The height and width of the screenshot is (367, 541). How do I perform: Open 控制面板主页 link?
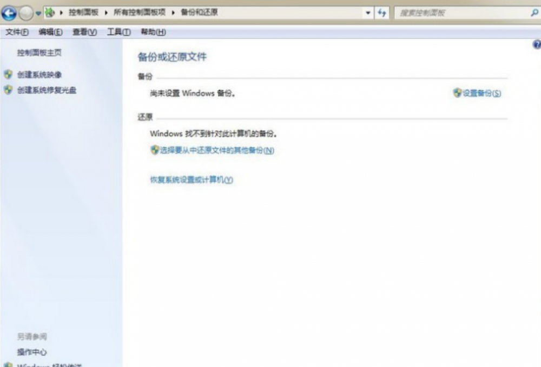pos(39,53)
